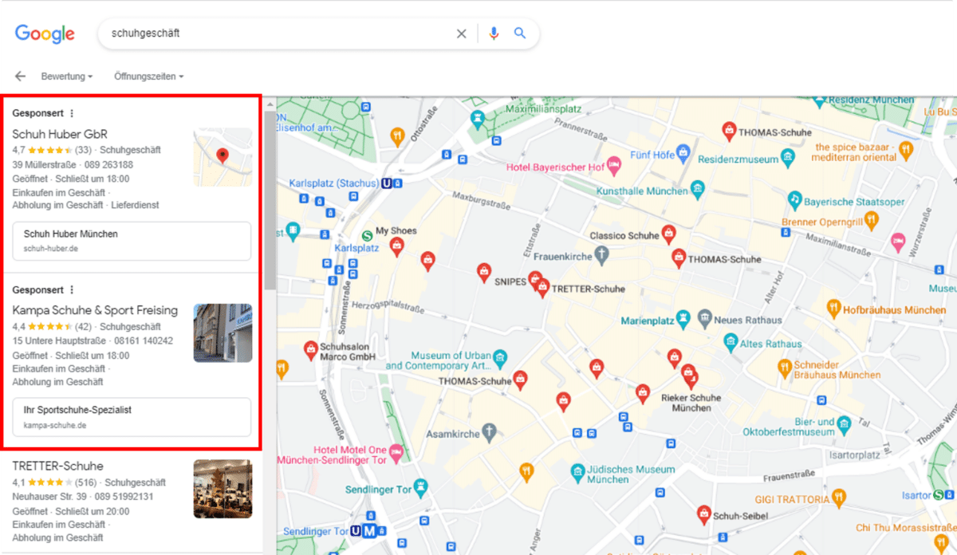Open the three-dot menu beside Kampa Schuhe's Gesponsert label
The width and height of the screenshot is (957, 555).
(x=72, y=289)
